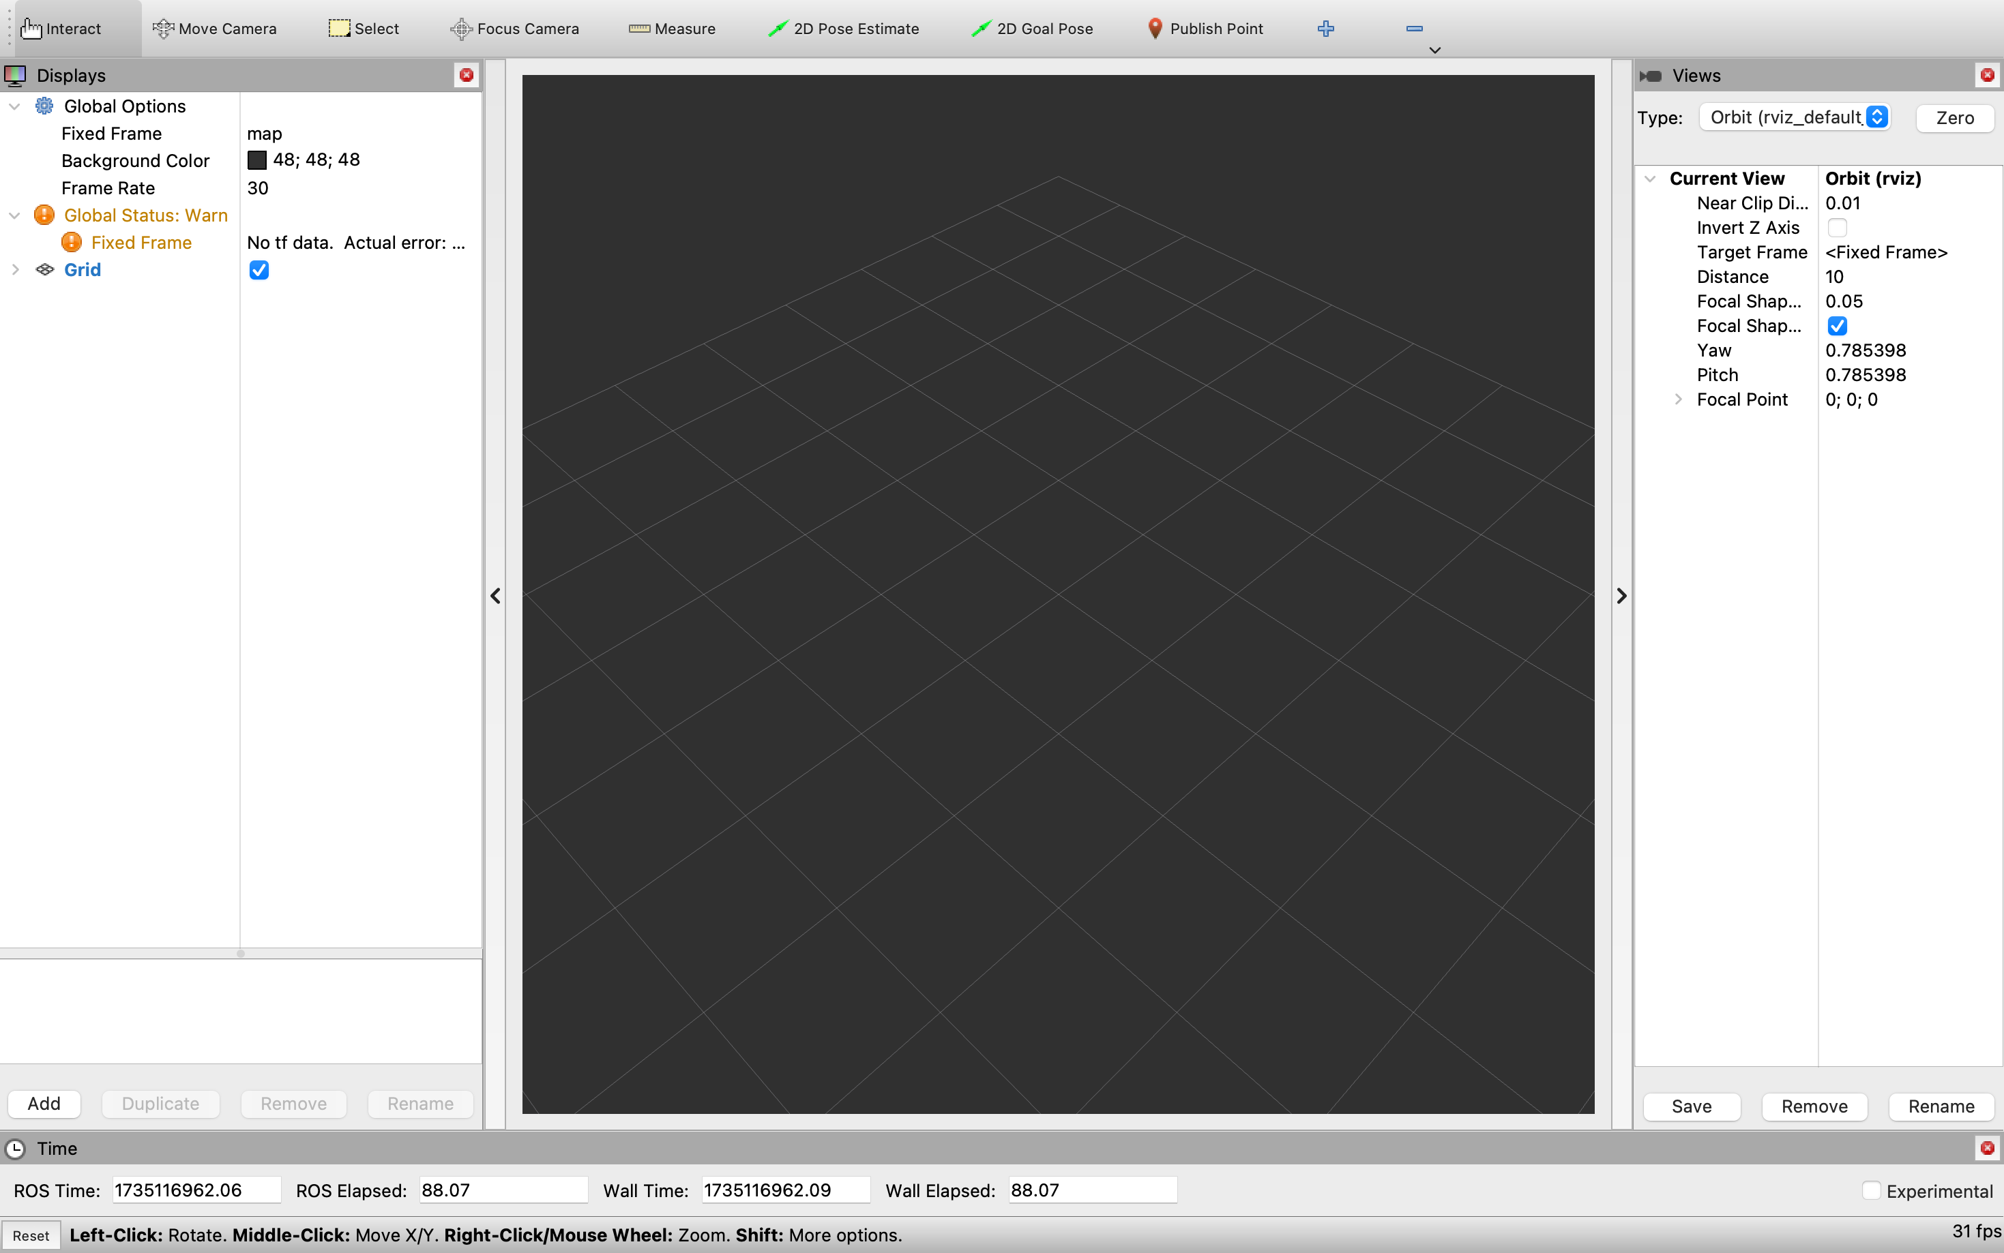Screen dimensions: 2004x1253
Task: Collapse the Global Status tree node
Action: point(15,215)
